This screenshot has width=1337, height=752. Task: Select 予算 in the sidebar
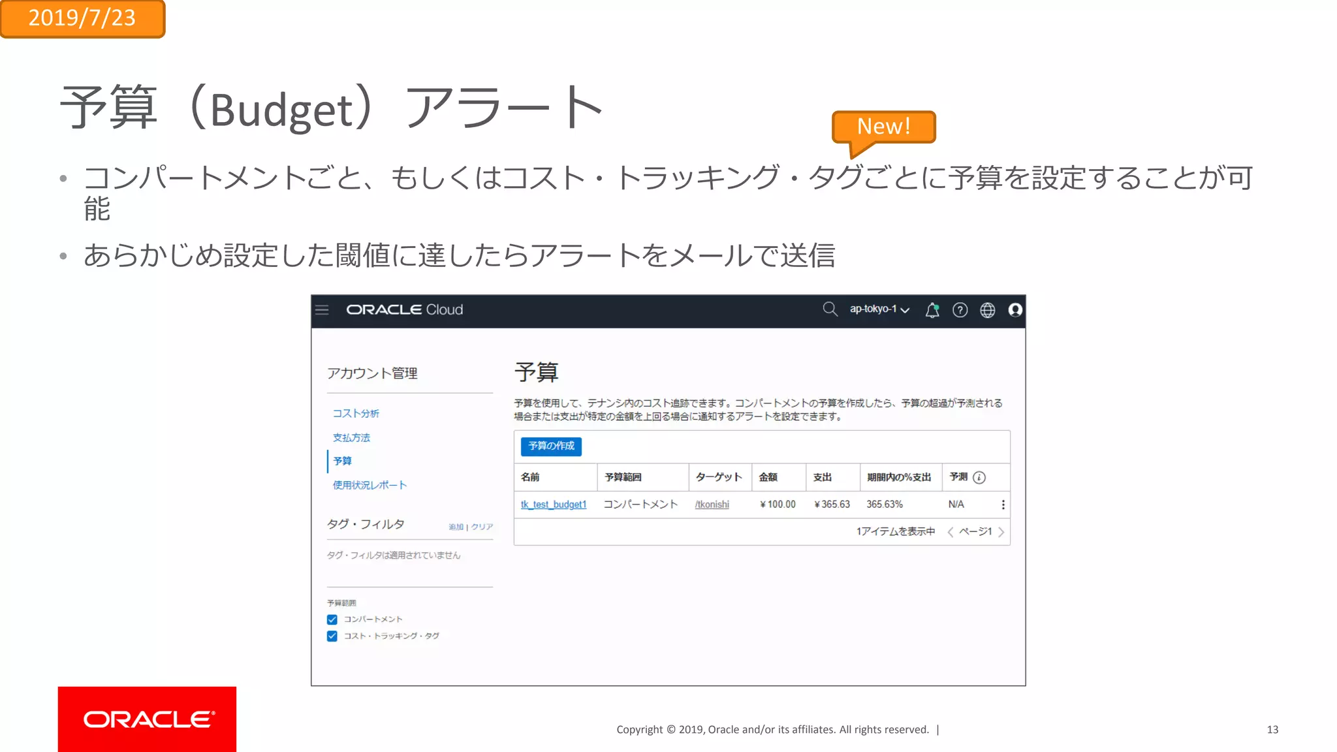point(342,461)
